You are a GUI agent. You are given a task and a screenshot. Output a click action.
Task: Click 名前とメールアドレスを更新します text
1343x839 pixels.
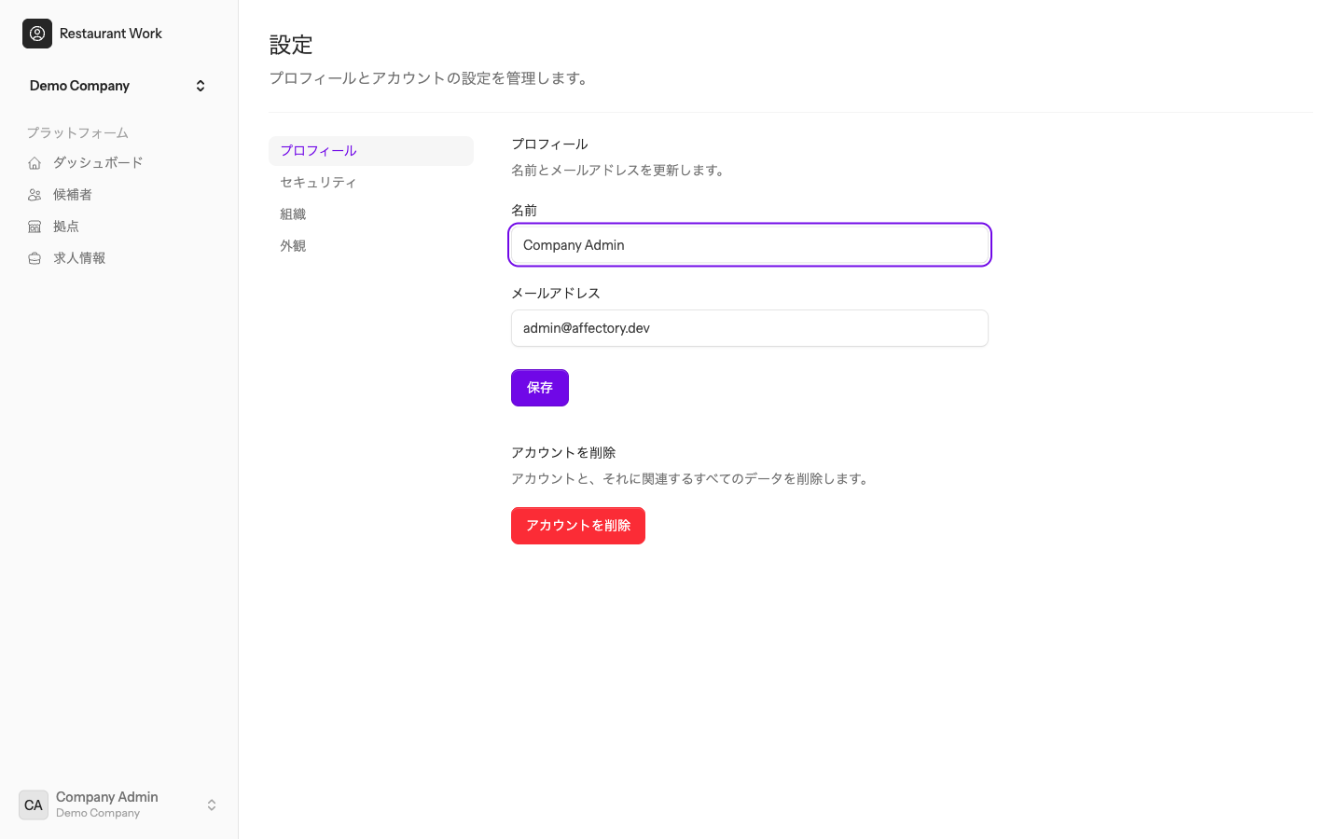(620, 171)
